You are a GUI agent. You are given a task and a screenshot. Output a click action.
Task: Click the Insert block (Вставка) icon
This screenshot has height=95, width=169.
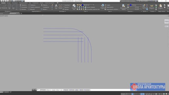[x=102, y=6]
